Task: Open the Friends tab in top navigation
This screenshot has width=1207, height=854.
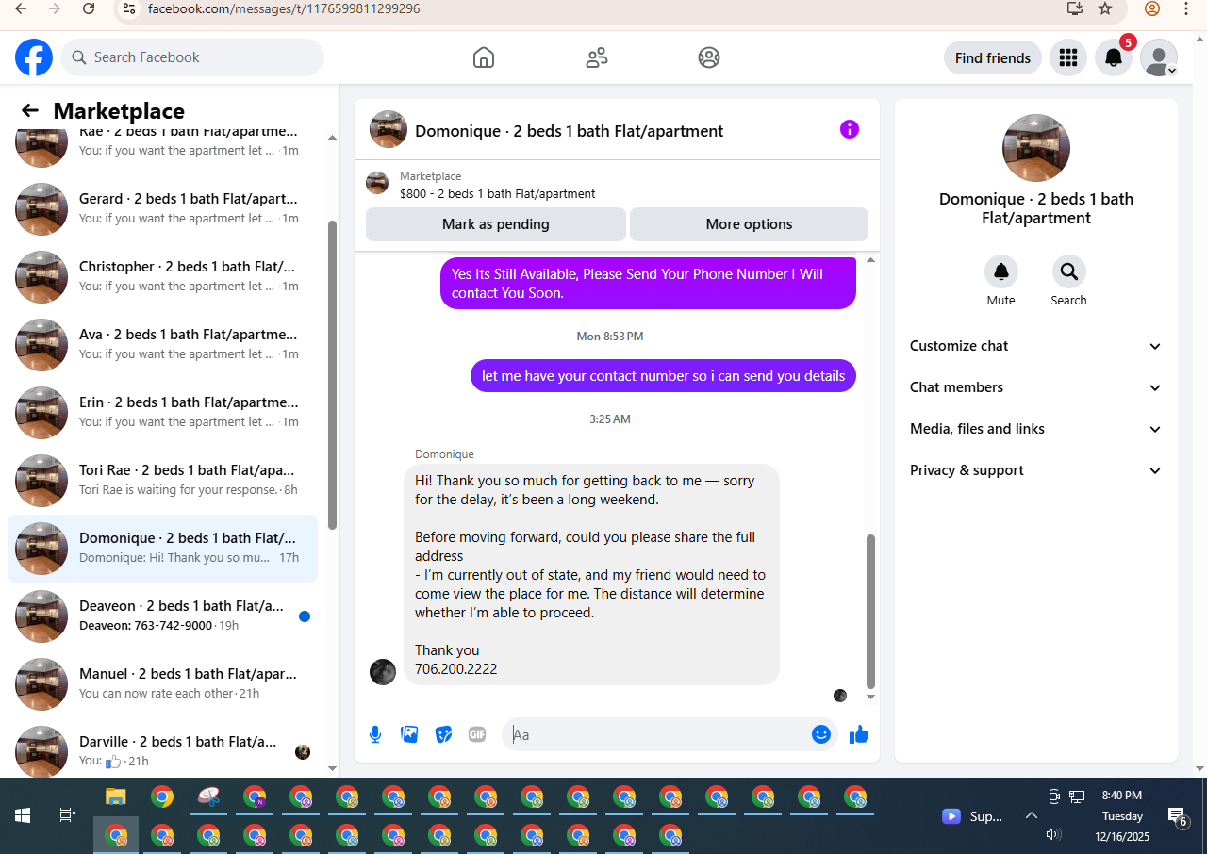Action: click(597, 57)
